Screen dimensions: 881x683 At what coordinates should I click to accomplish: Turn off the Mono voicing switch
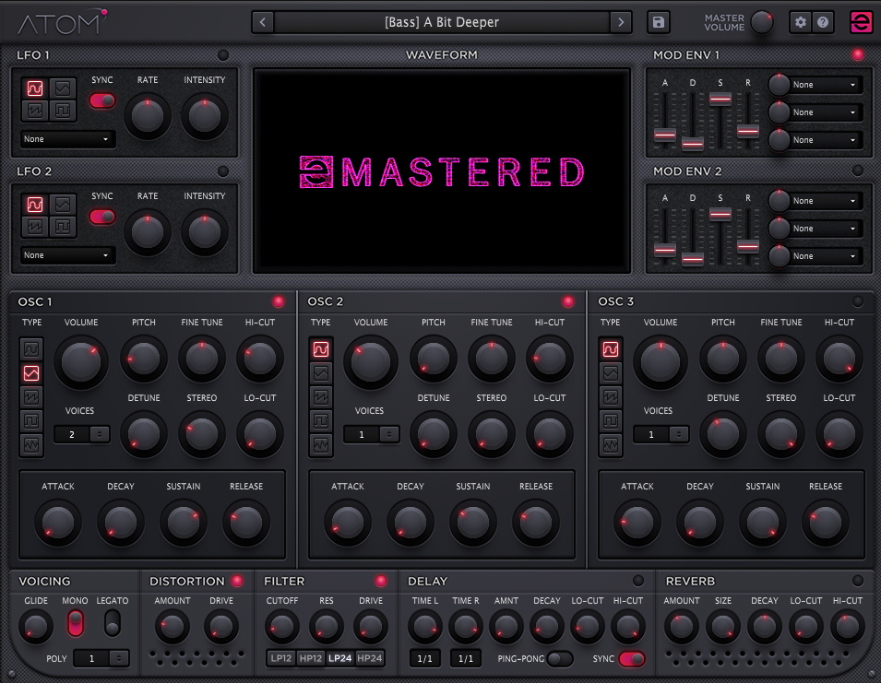coord(75,624)
